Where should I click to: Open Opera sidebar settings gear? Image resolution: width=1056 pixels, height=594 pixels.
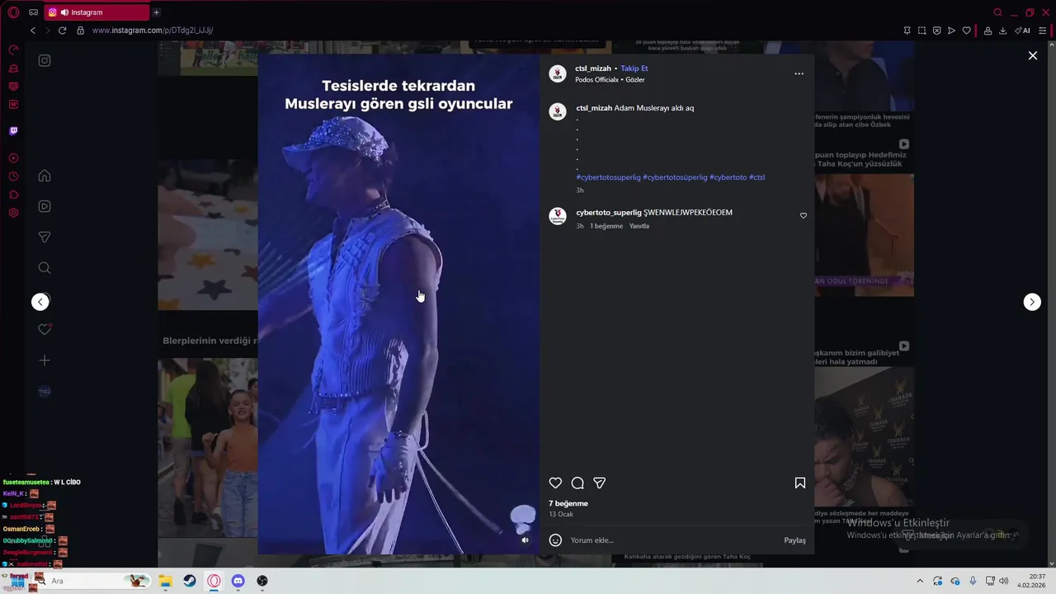(x=13, y=213)
